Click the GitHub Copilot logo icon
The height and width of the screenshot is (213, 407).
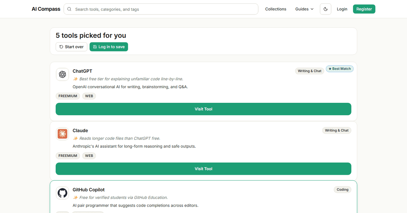62,193
